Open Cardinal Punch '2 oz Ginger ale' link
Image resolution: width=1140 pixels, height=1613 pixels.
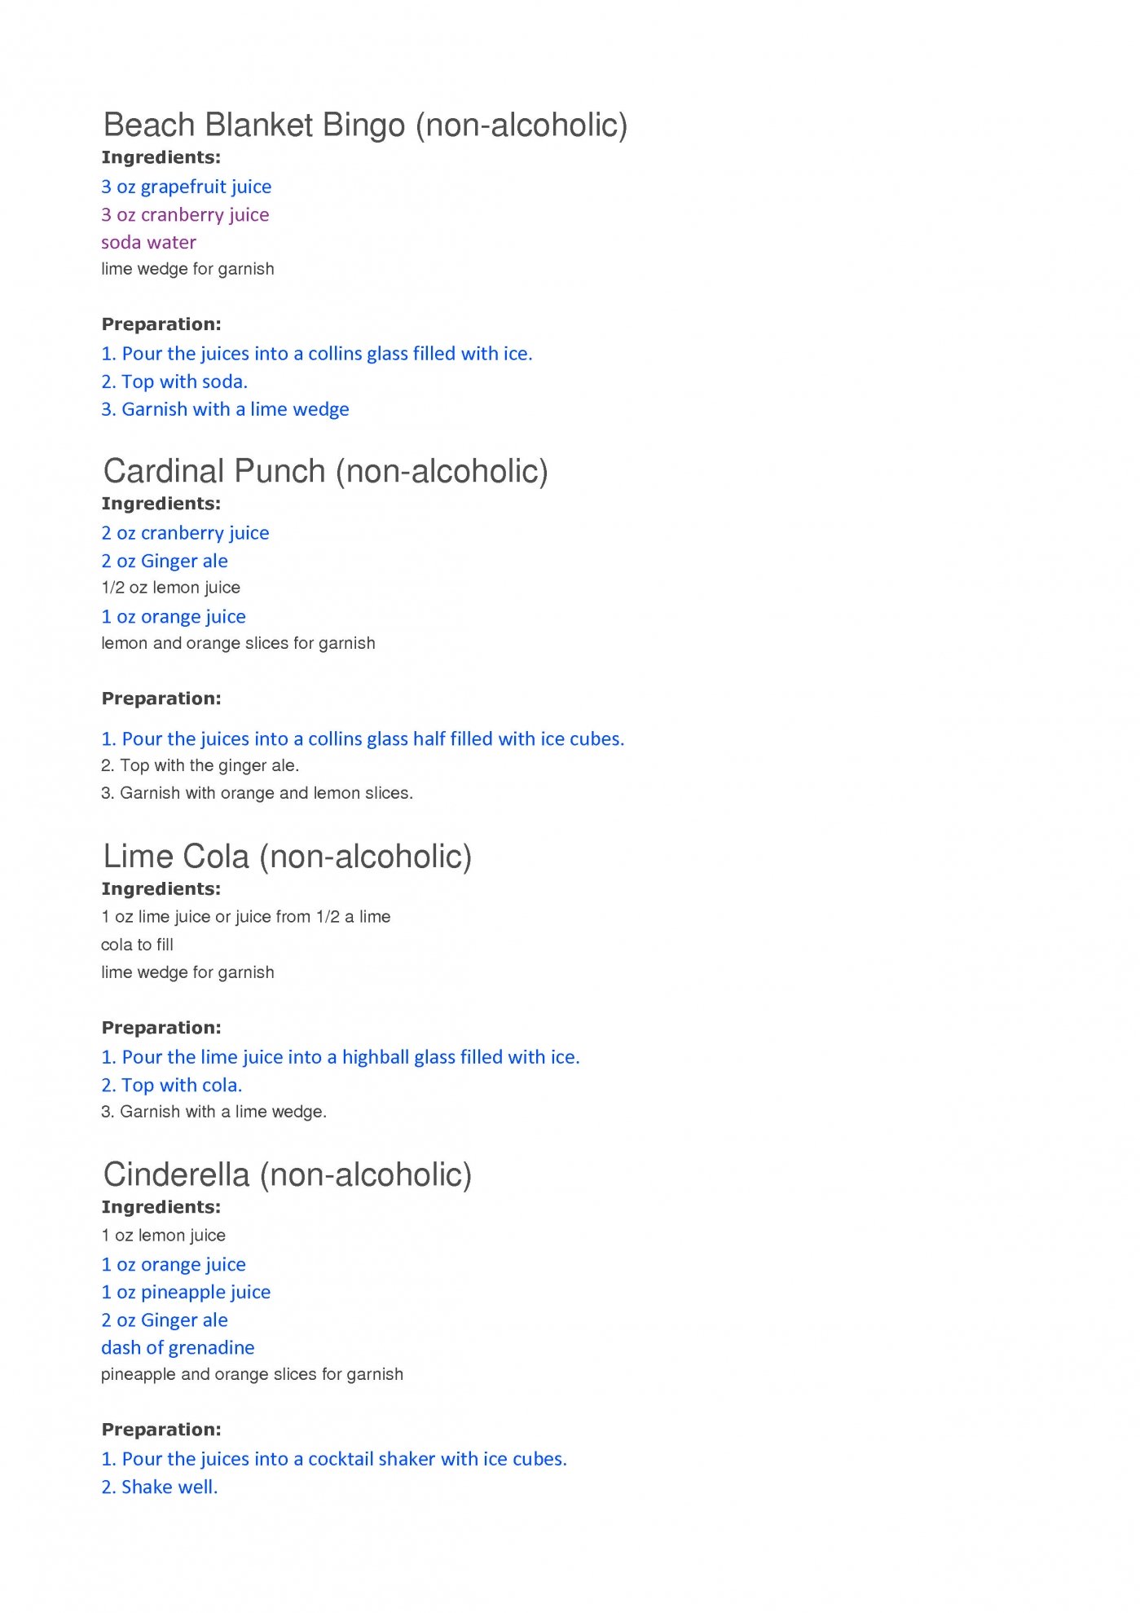(x=165, y=561)
